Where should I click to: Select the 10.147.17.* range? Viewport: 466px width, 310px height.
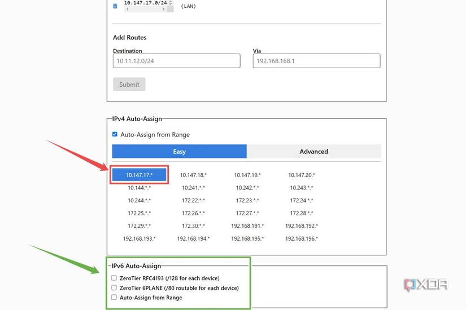click(140, 175)
